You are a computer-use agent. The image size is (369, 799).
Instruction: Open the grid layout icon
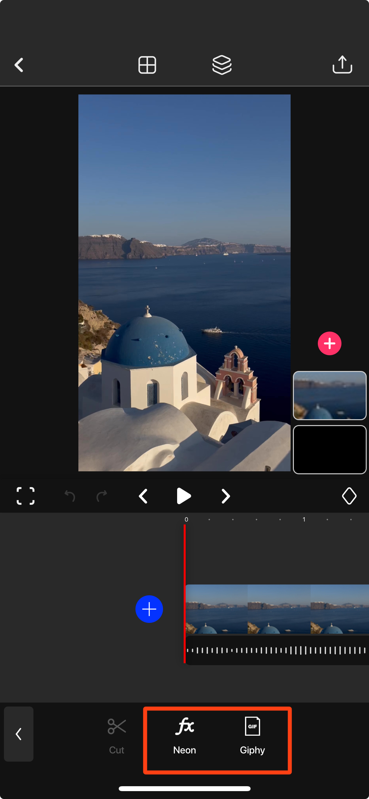coord(147,65)
